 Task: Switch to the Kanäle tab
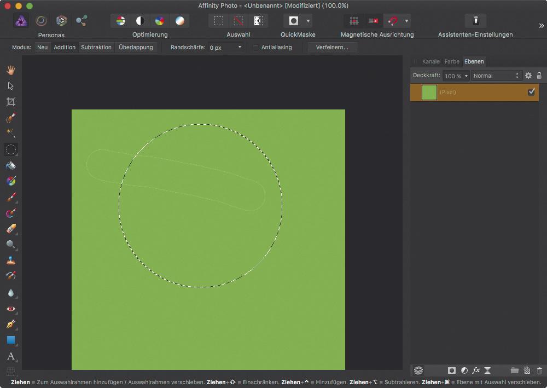tap(430, 61)
